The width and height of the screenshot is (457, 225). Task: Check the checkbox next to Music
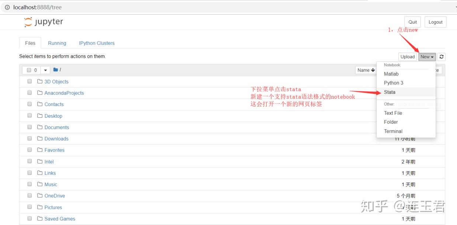[29, 184]
